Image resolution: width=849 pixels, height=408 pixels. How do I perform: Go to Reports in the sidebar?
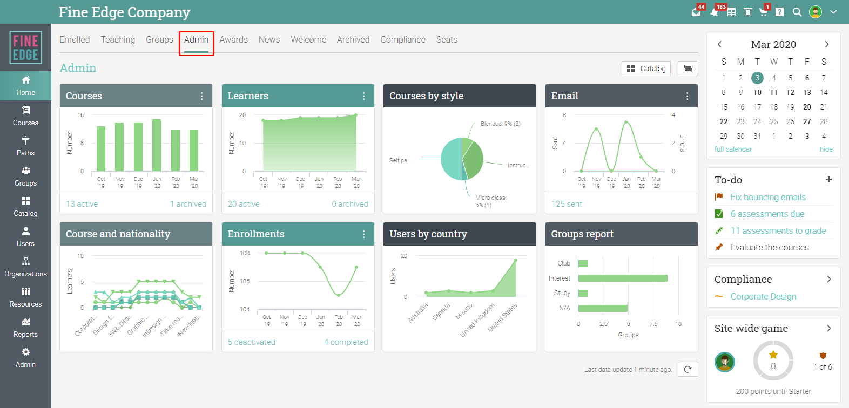[x=25, y=328]
